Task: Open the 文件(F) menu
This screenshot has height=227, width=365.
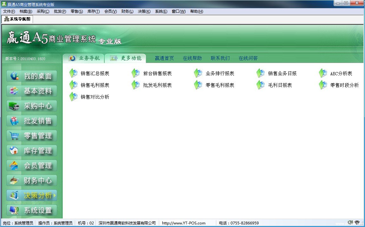Action: click(x=9, y=11)
